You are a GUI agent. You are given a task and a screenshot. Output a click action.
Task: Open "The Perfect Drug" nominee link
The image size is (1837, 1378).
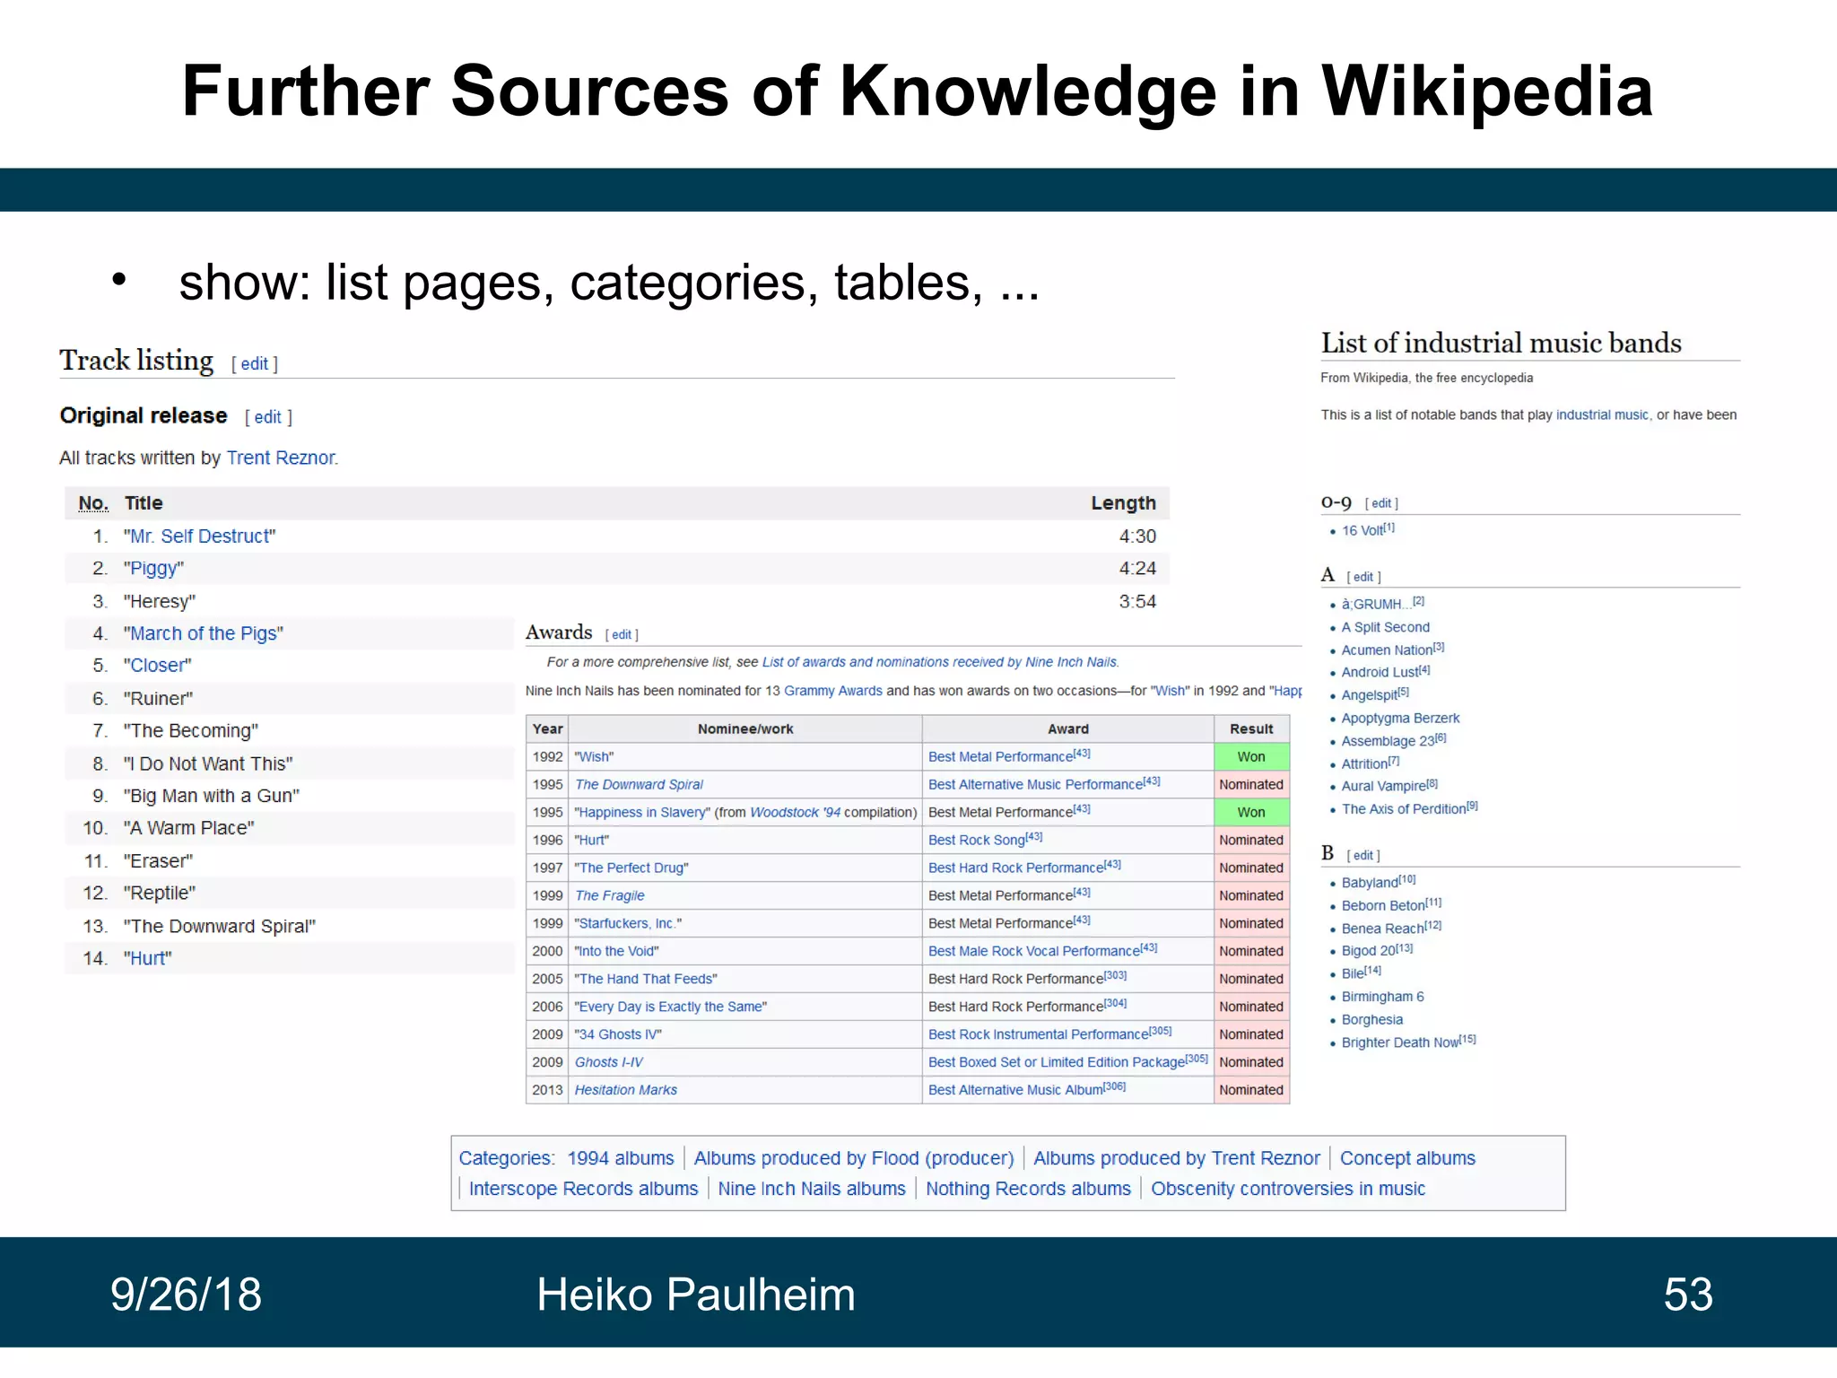tap(631, 868)
